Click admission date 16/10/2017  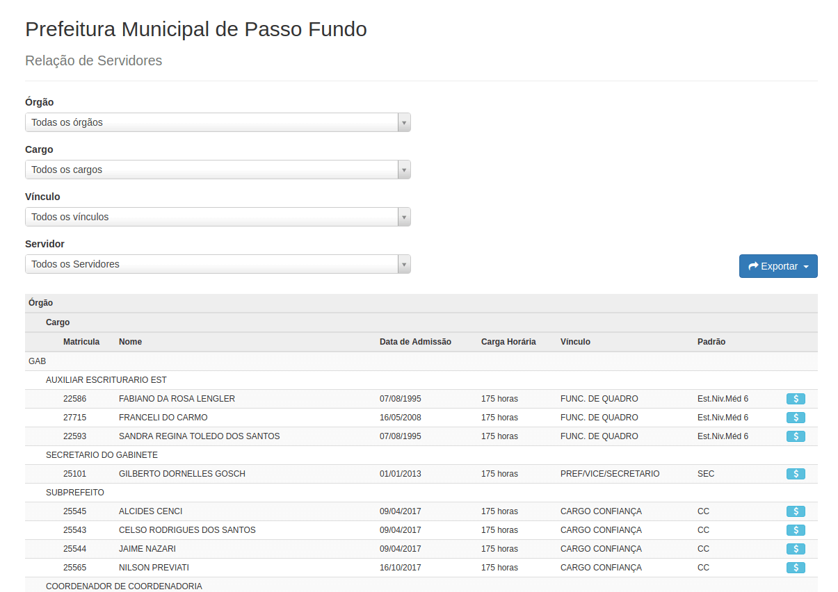(x=401, y=568)
